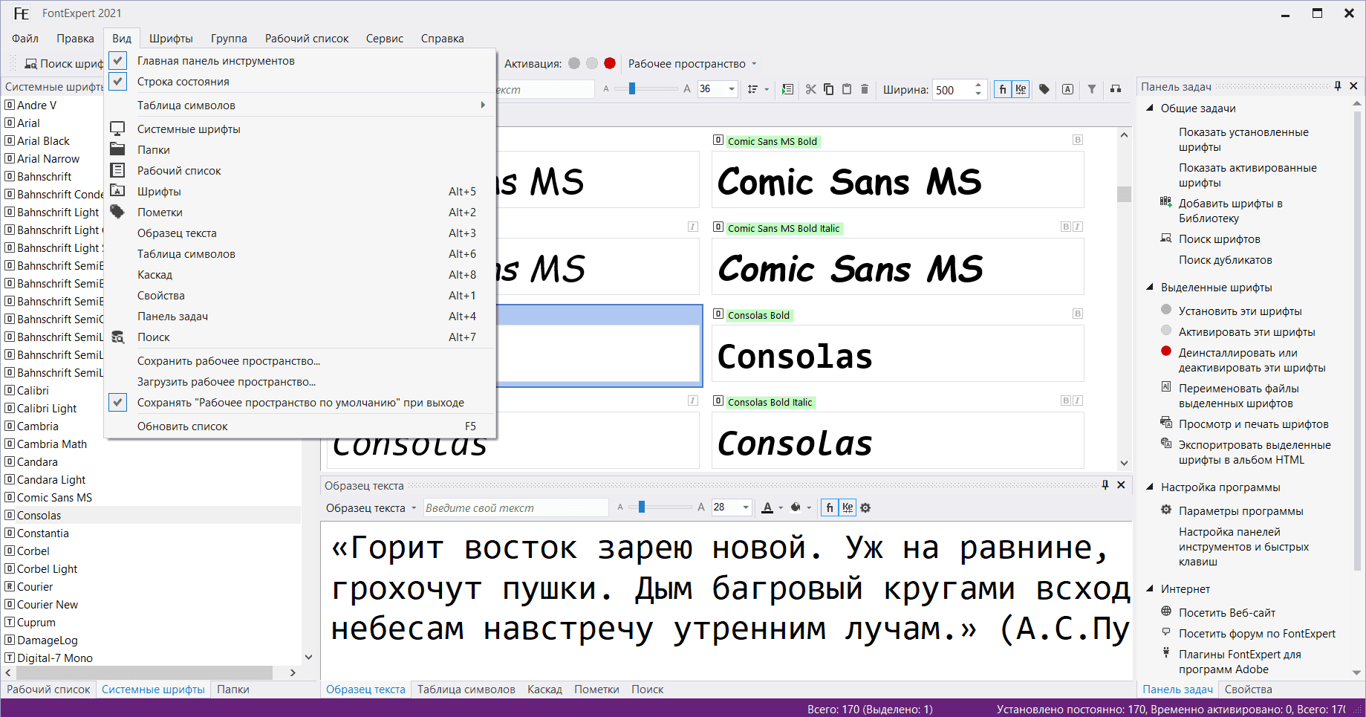Click the sample text font color A icon
The image size is (1366, 717).
click(767, 507)
